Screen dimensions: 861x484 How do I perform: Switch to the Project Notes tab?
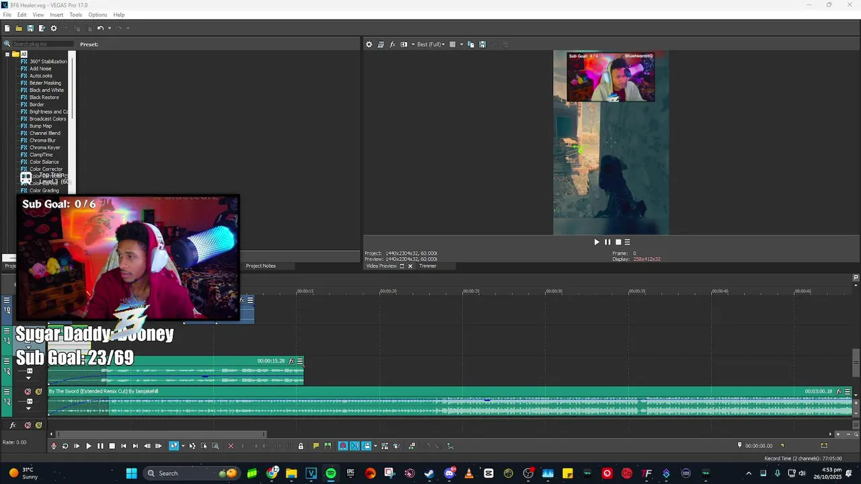tap(261, 266)
